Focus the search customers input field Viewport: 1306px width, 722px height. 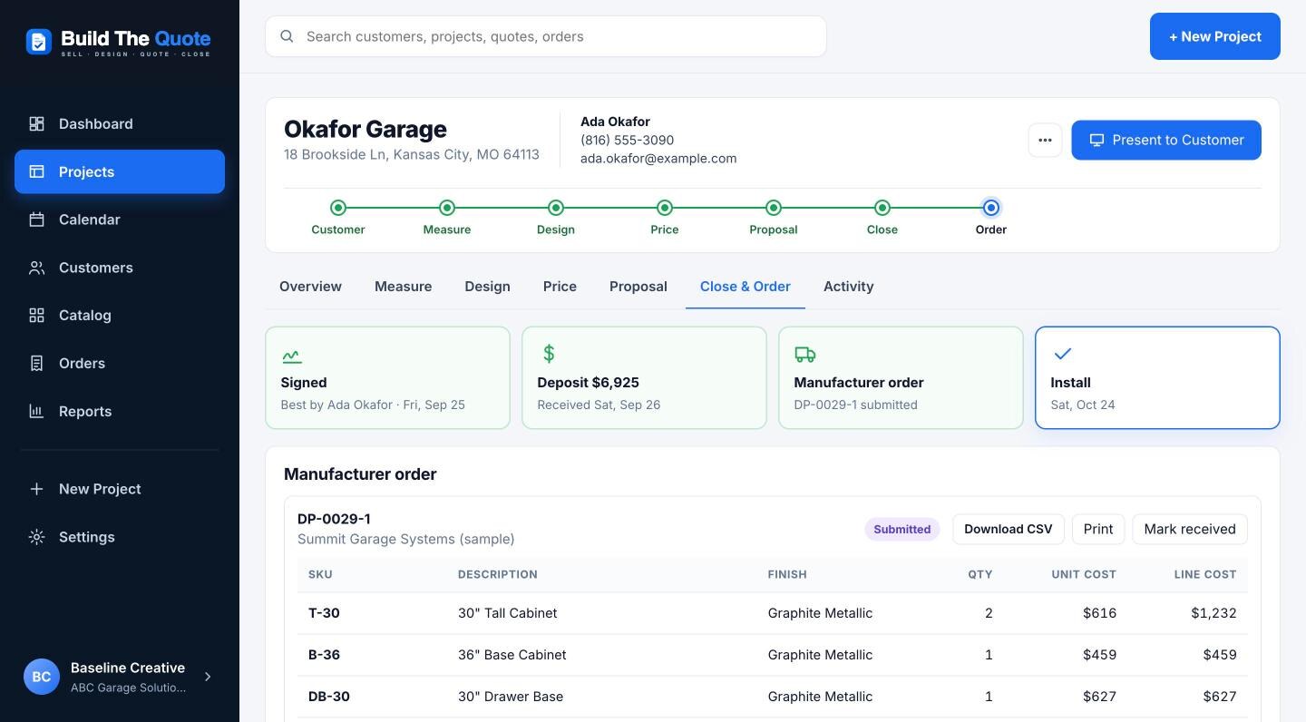click(546, 36)
